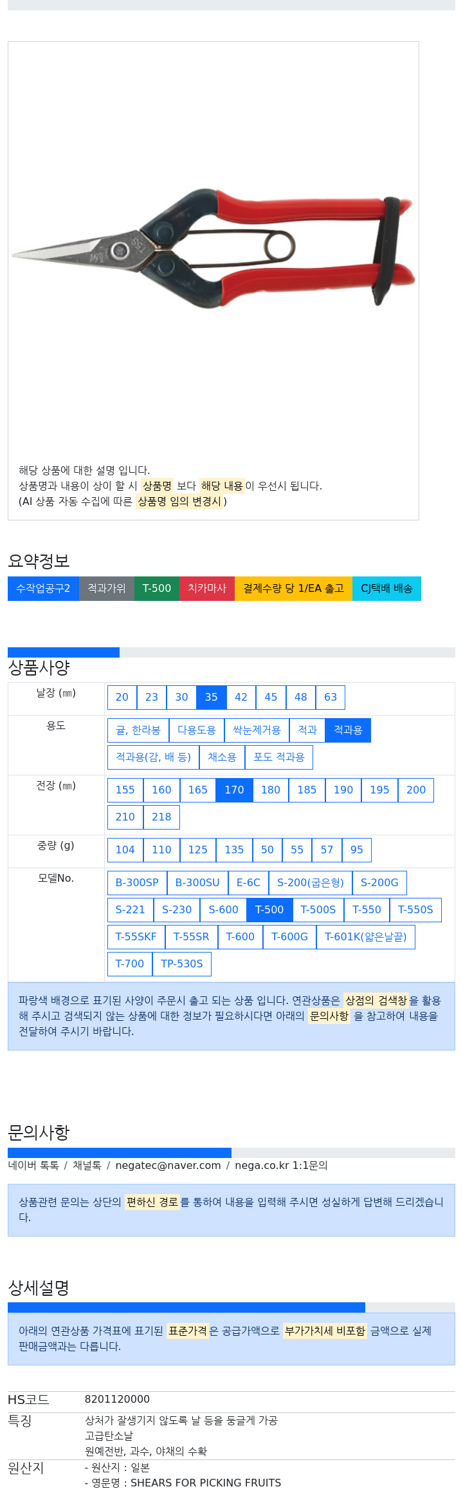Select model TP-530S
Screen dimensions: 463x1491
pos(182,964)
